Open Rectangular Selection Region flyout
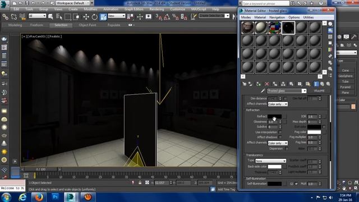Image resolution: width=359 pixels, height=202 pixels. pos(68,17)
